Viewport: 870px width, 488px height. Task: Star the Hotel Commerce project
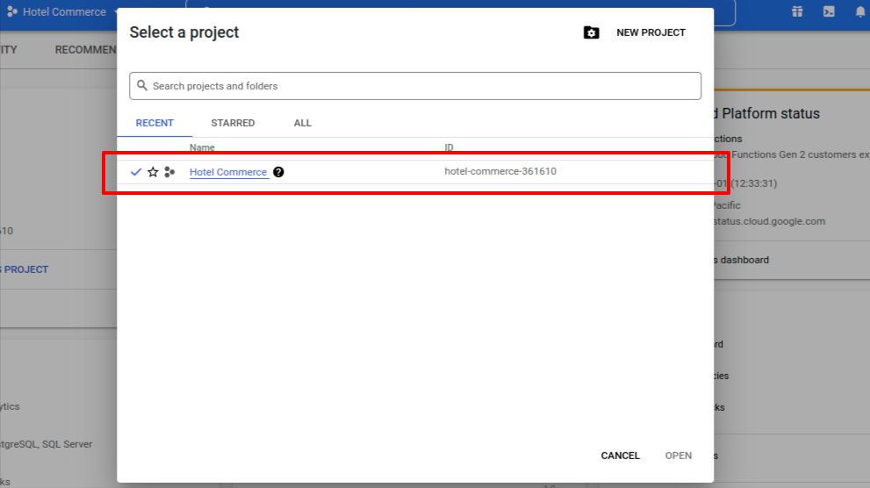coord(153,172)
